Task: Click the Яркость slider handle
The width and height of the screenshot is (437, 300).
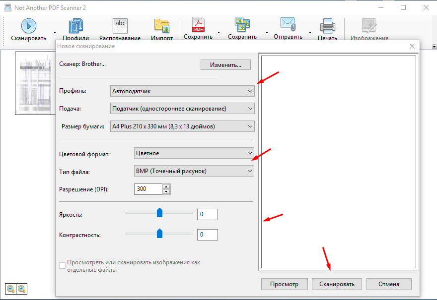Action: pyautogui.click(x=159, y=213)
